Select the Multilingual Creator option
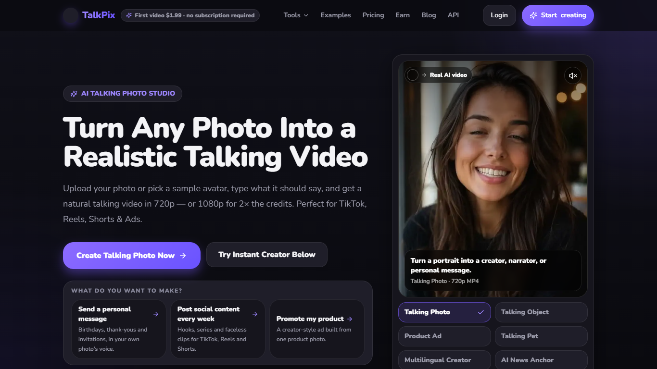The height and width of the screenshot is (369, 657). click(x=444, y=360)
